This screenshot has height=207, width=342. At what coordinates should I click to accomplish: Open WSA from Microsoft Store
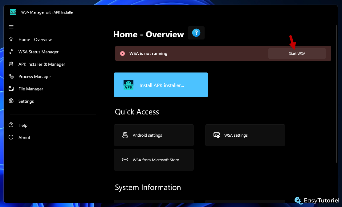tap(153, 160)
